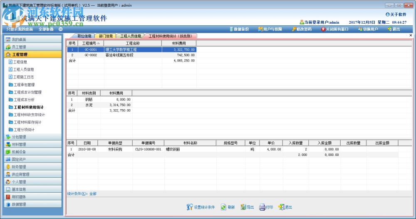The image size is (416, 219).
Task: Click 退出 beside the 打印 button
Action: pos(285,207)
